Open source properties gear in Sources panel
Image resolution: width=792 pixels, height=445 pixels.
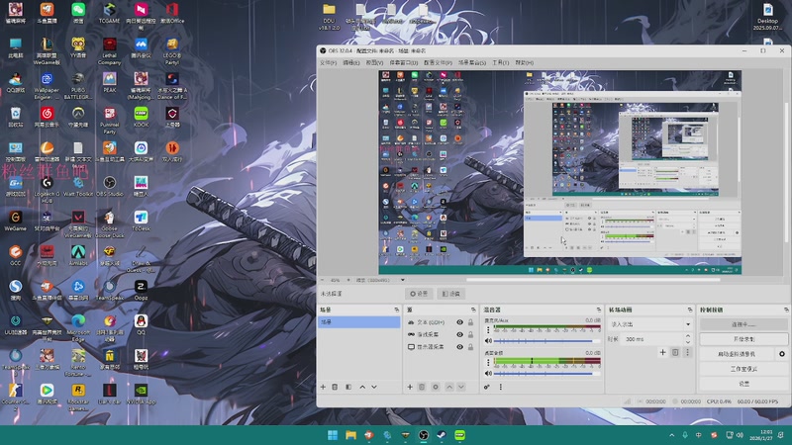tap(436, 387)
